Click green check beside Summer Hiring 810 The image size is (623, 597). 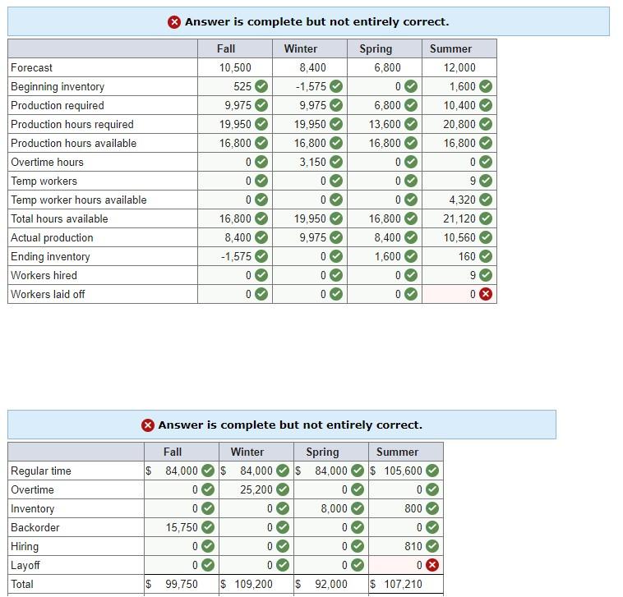432,546
